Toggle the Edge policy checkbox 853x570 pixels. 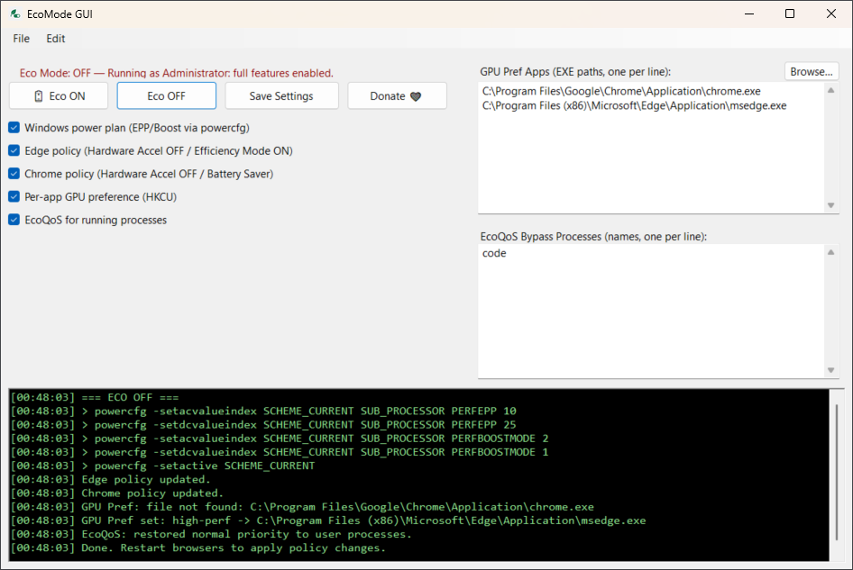(14, 150)
